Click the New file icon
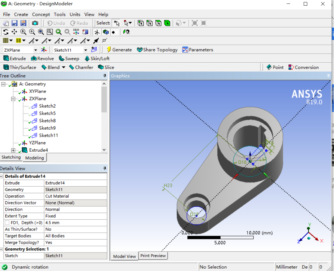334x271 pixels. [6, 23]
